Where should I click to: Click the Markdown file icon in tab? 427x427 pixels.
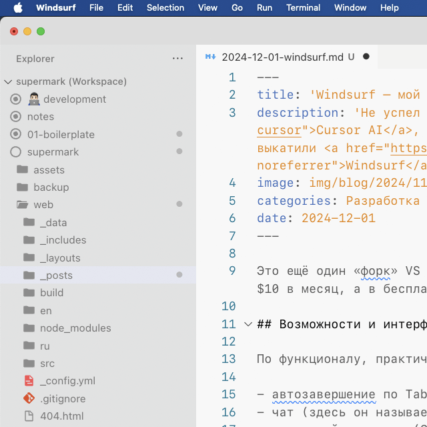point(211,57)
